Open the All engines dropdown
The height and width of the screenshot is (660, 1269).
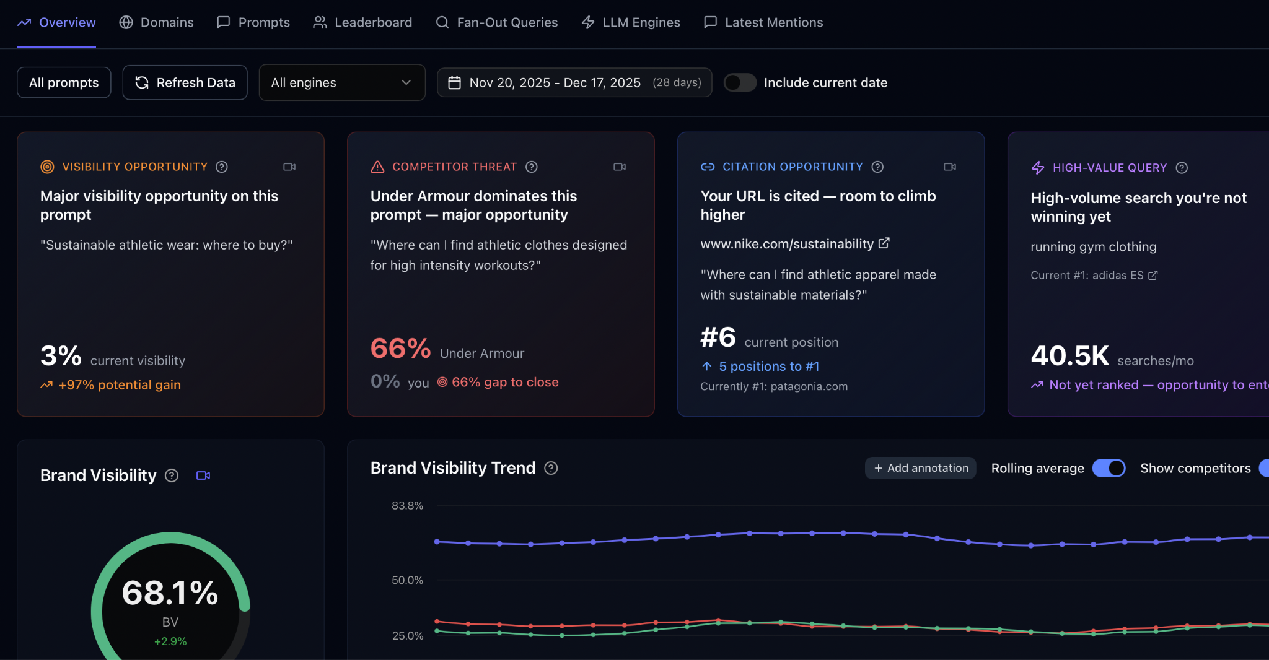[341, 82]
